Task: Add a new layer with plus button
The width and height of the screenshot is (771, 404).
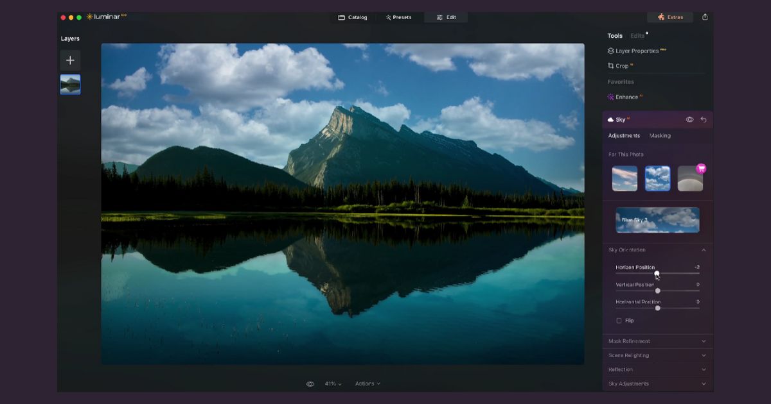Action: click(70, 60)
